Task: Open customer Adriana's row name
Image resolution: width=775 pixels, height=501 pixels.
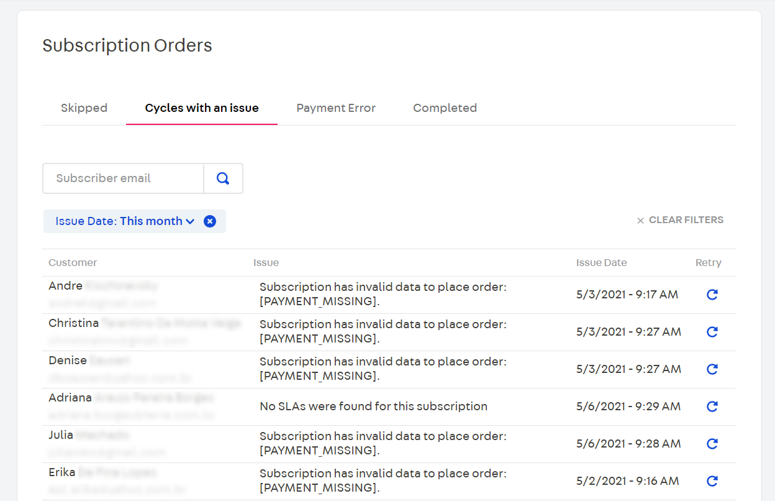Action: pos(70,398)
